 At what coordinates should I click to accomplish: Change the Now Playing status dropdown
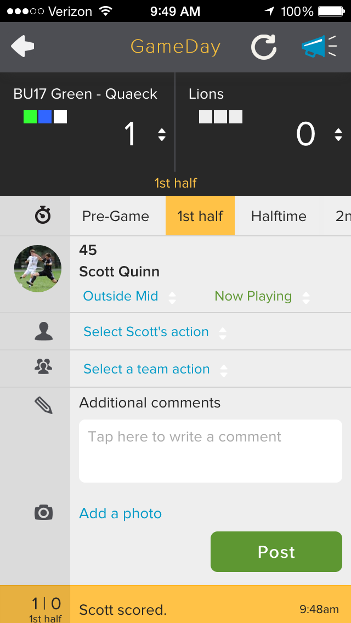coord(262,297)
